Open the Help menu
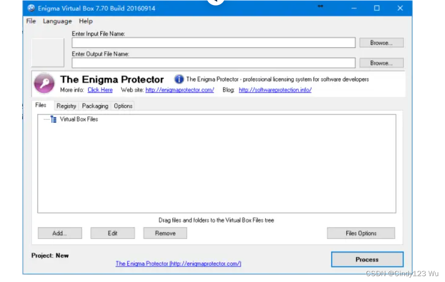445x282 pixels. point(86,21)
